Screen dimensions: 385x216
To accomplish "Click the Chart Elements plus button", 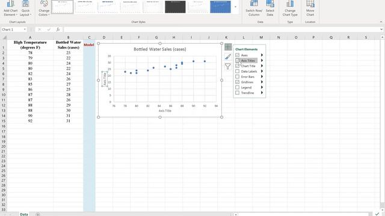I will pyautogui.click(x=228, y=47).
